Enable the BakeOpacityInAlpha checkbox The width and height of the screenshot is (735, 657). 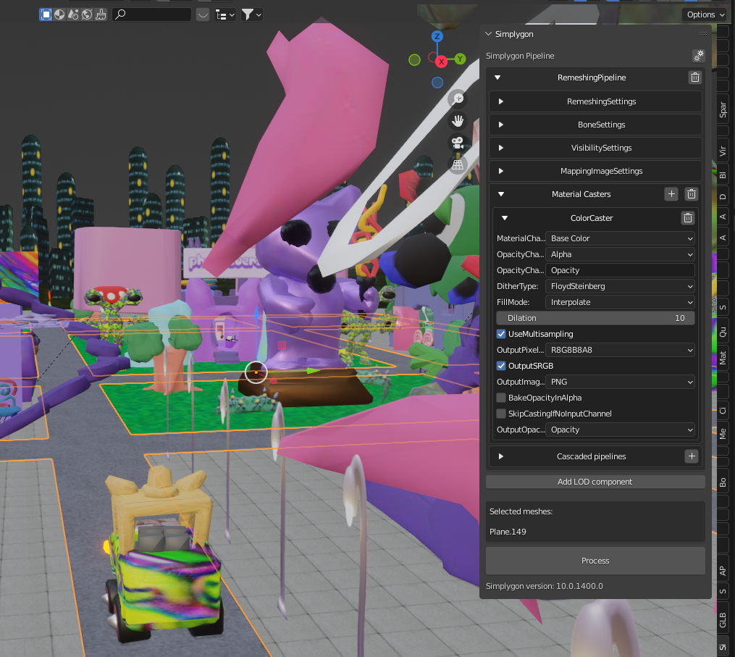pyautogui.click(x=501, y=398)
